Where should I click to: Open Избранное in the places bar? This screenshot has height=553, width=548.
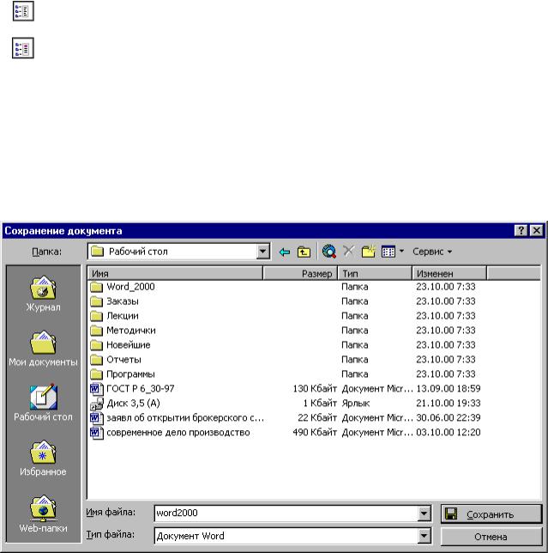click(x=43, y=459)
